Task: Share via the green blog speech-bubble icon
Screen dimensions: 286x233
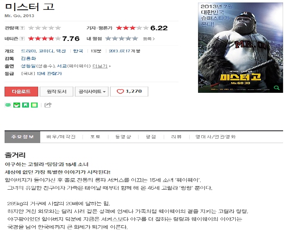Action: click(x=8, y=105)
